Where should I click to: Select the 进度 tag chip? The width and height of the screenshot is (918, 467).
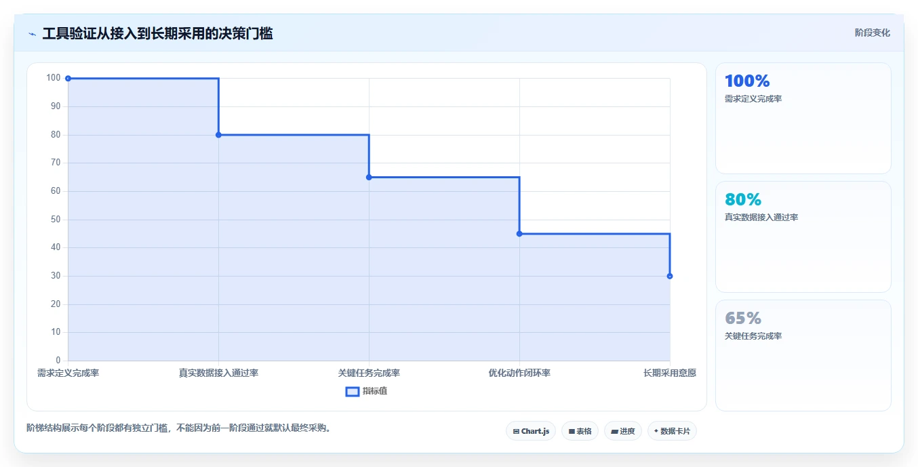click(623, 431)
